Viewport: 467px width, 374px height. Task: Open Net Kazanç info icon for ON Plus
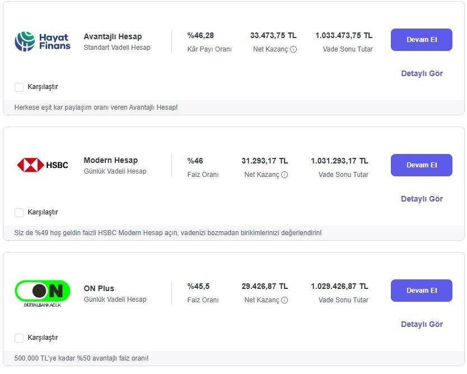[284, 300]
